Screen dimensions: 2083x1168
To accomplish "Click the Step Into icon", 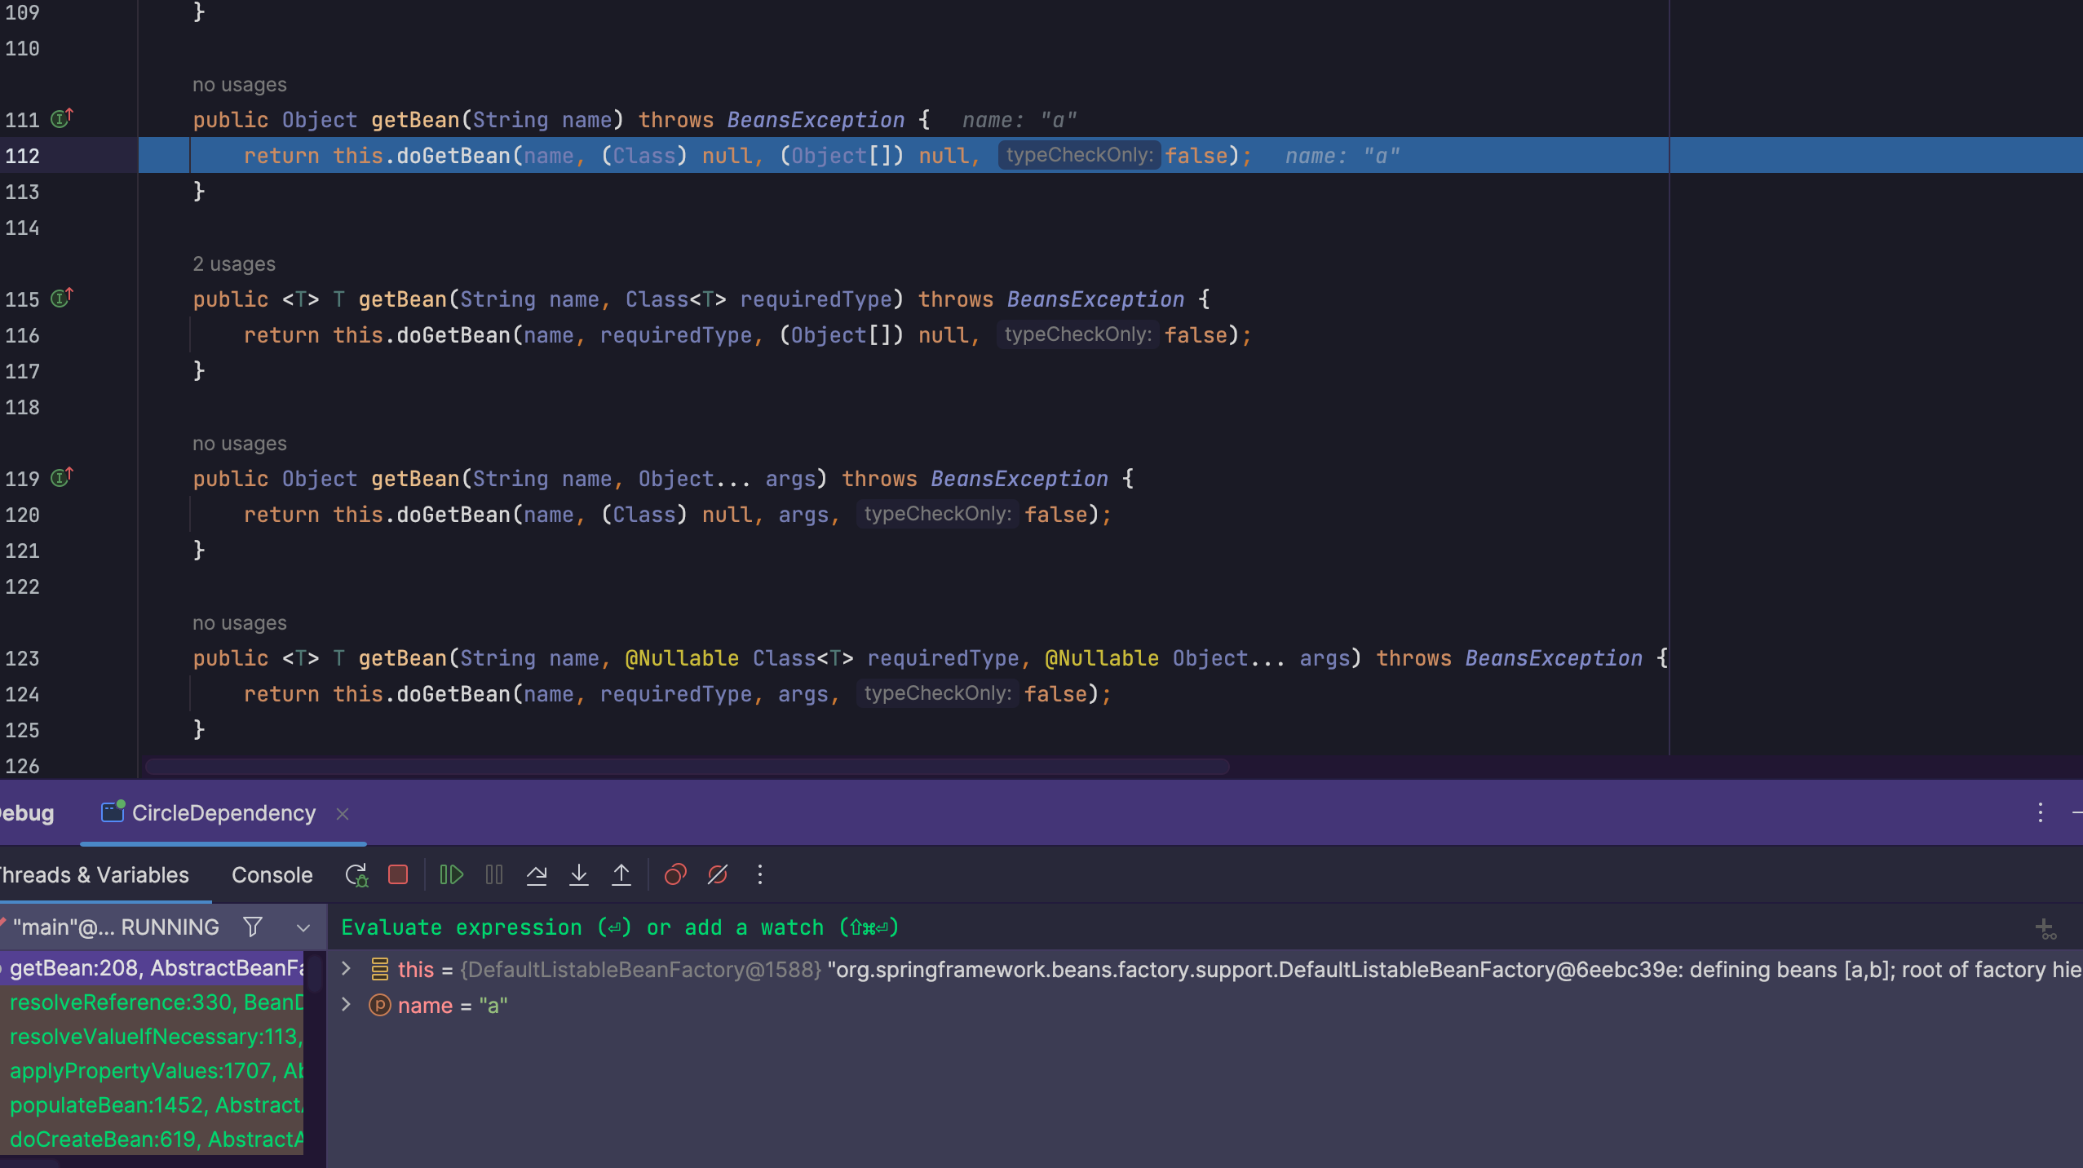I will click(x=579, y=875).
